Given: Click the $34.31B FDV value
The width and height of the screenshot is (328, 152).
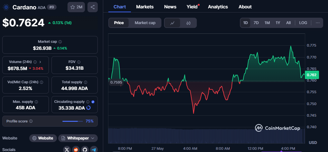Looking at the screenshot, I should coord(75,68).
